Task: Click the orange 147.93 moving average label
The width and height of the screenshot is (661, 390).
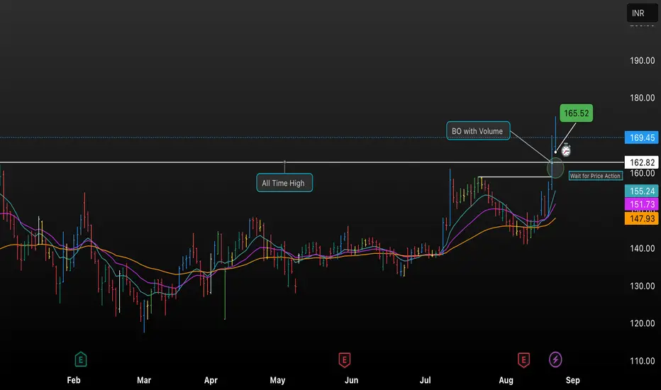Action: pyautogui.click(x=642, y=218)
